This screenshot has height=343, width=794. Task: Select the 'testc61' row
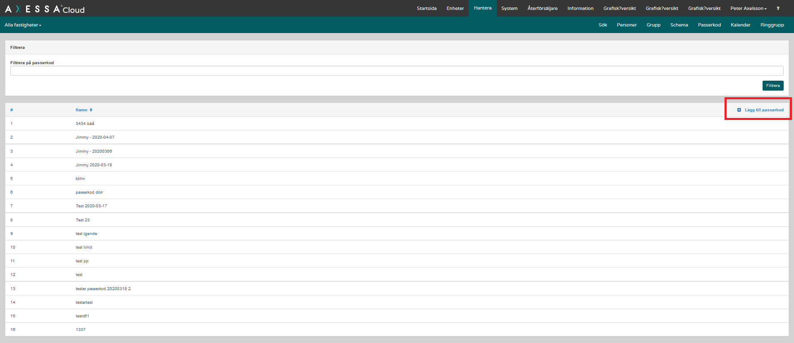(397, 316)
